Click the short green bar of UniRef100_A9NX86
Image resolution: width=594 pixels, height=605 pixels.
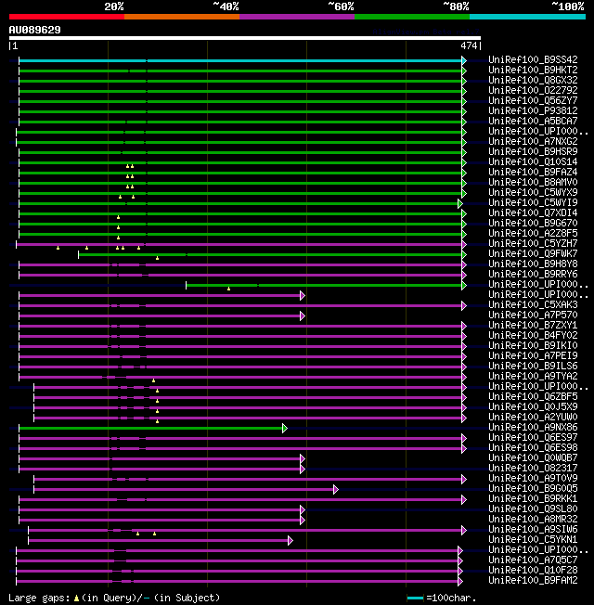point(151,429)
